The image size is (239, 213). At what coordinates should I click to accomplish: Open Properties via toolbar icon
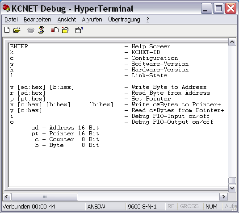point(79,30)
